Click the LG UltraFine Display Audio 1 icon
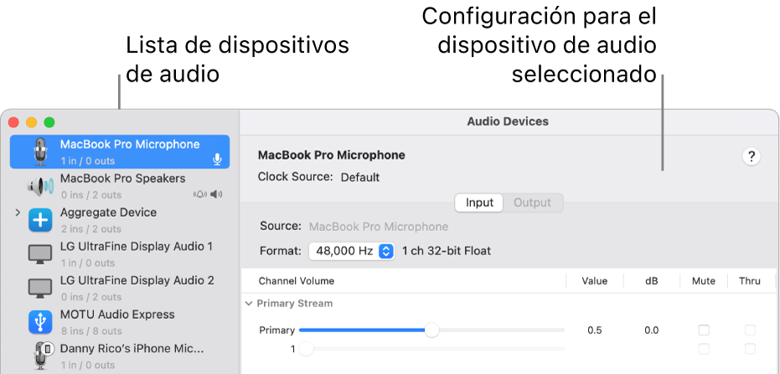Viewport: 780px width, 374px height. click(39, 254)
